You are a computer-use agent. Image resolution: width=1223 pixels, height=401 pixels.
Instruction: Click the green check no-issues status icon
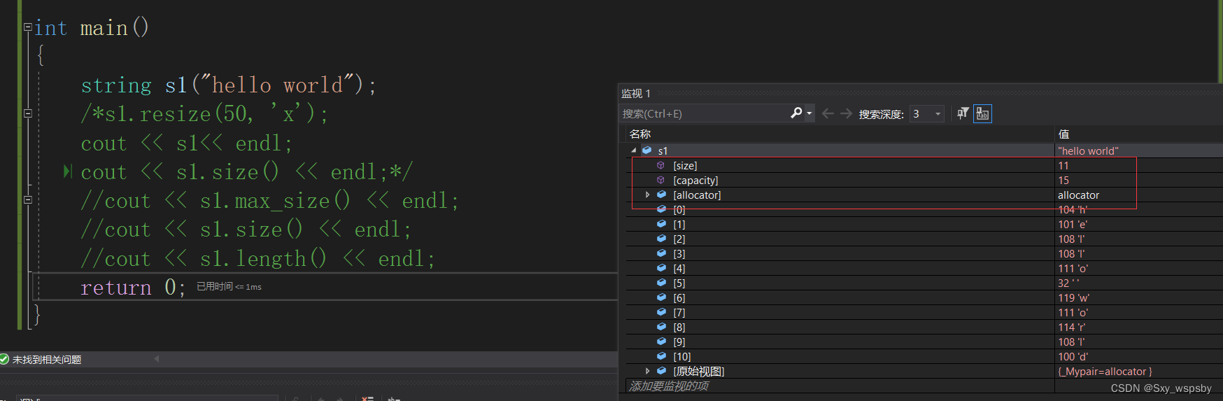(x=5, y=360)
